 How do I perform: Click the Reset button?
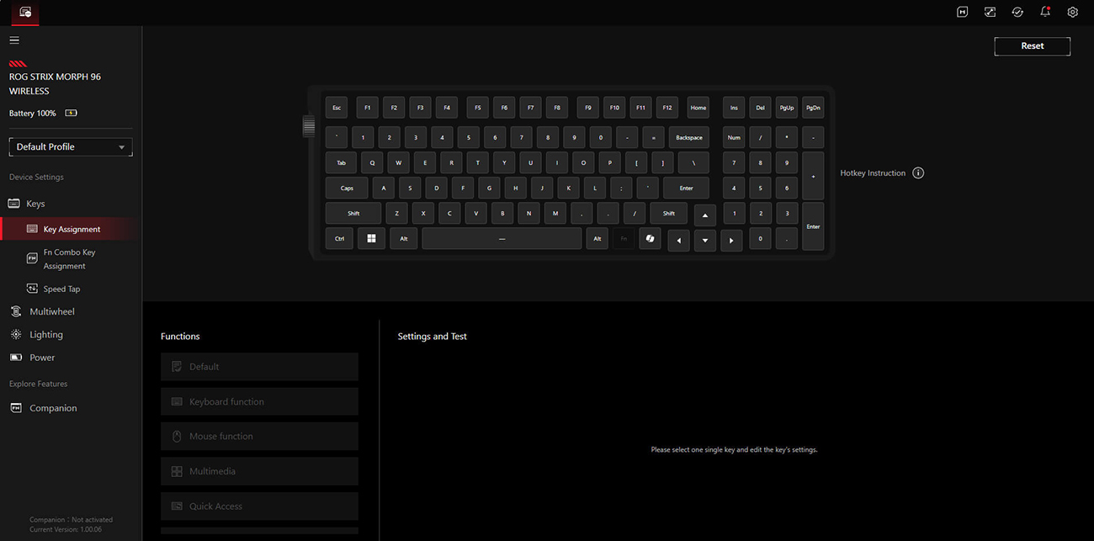click(1032, 45)
